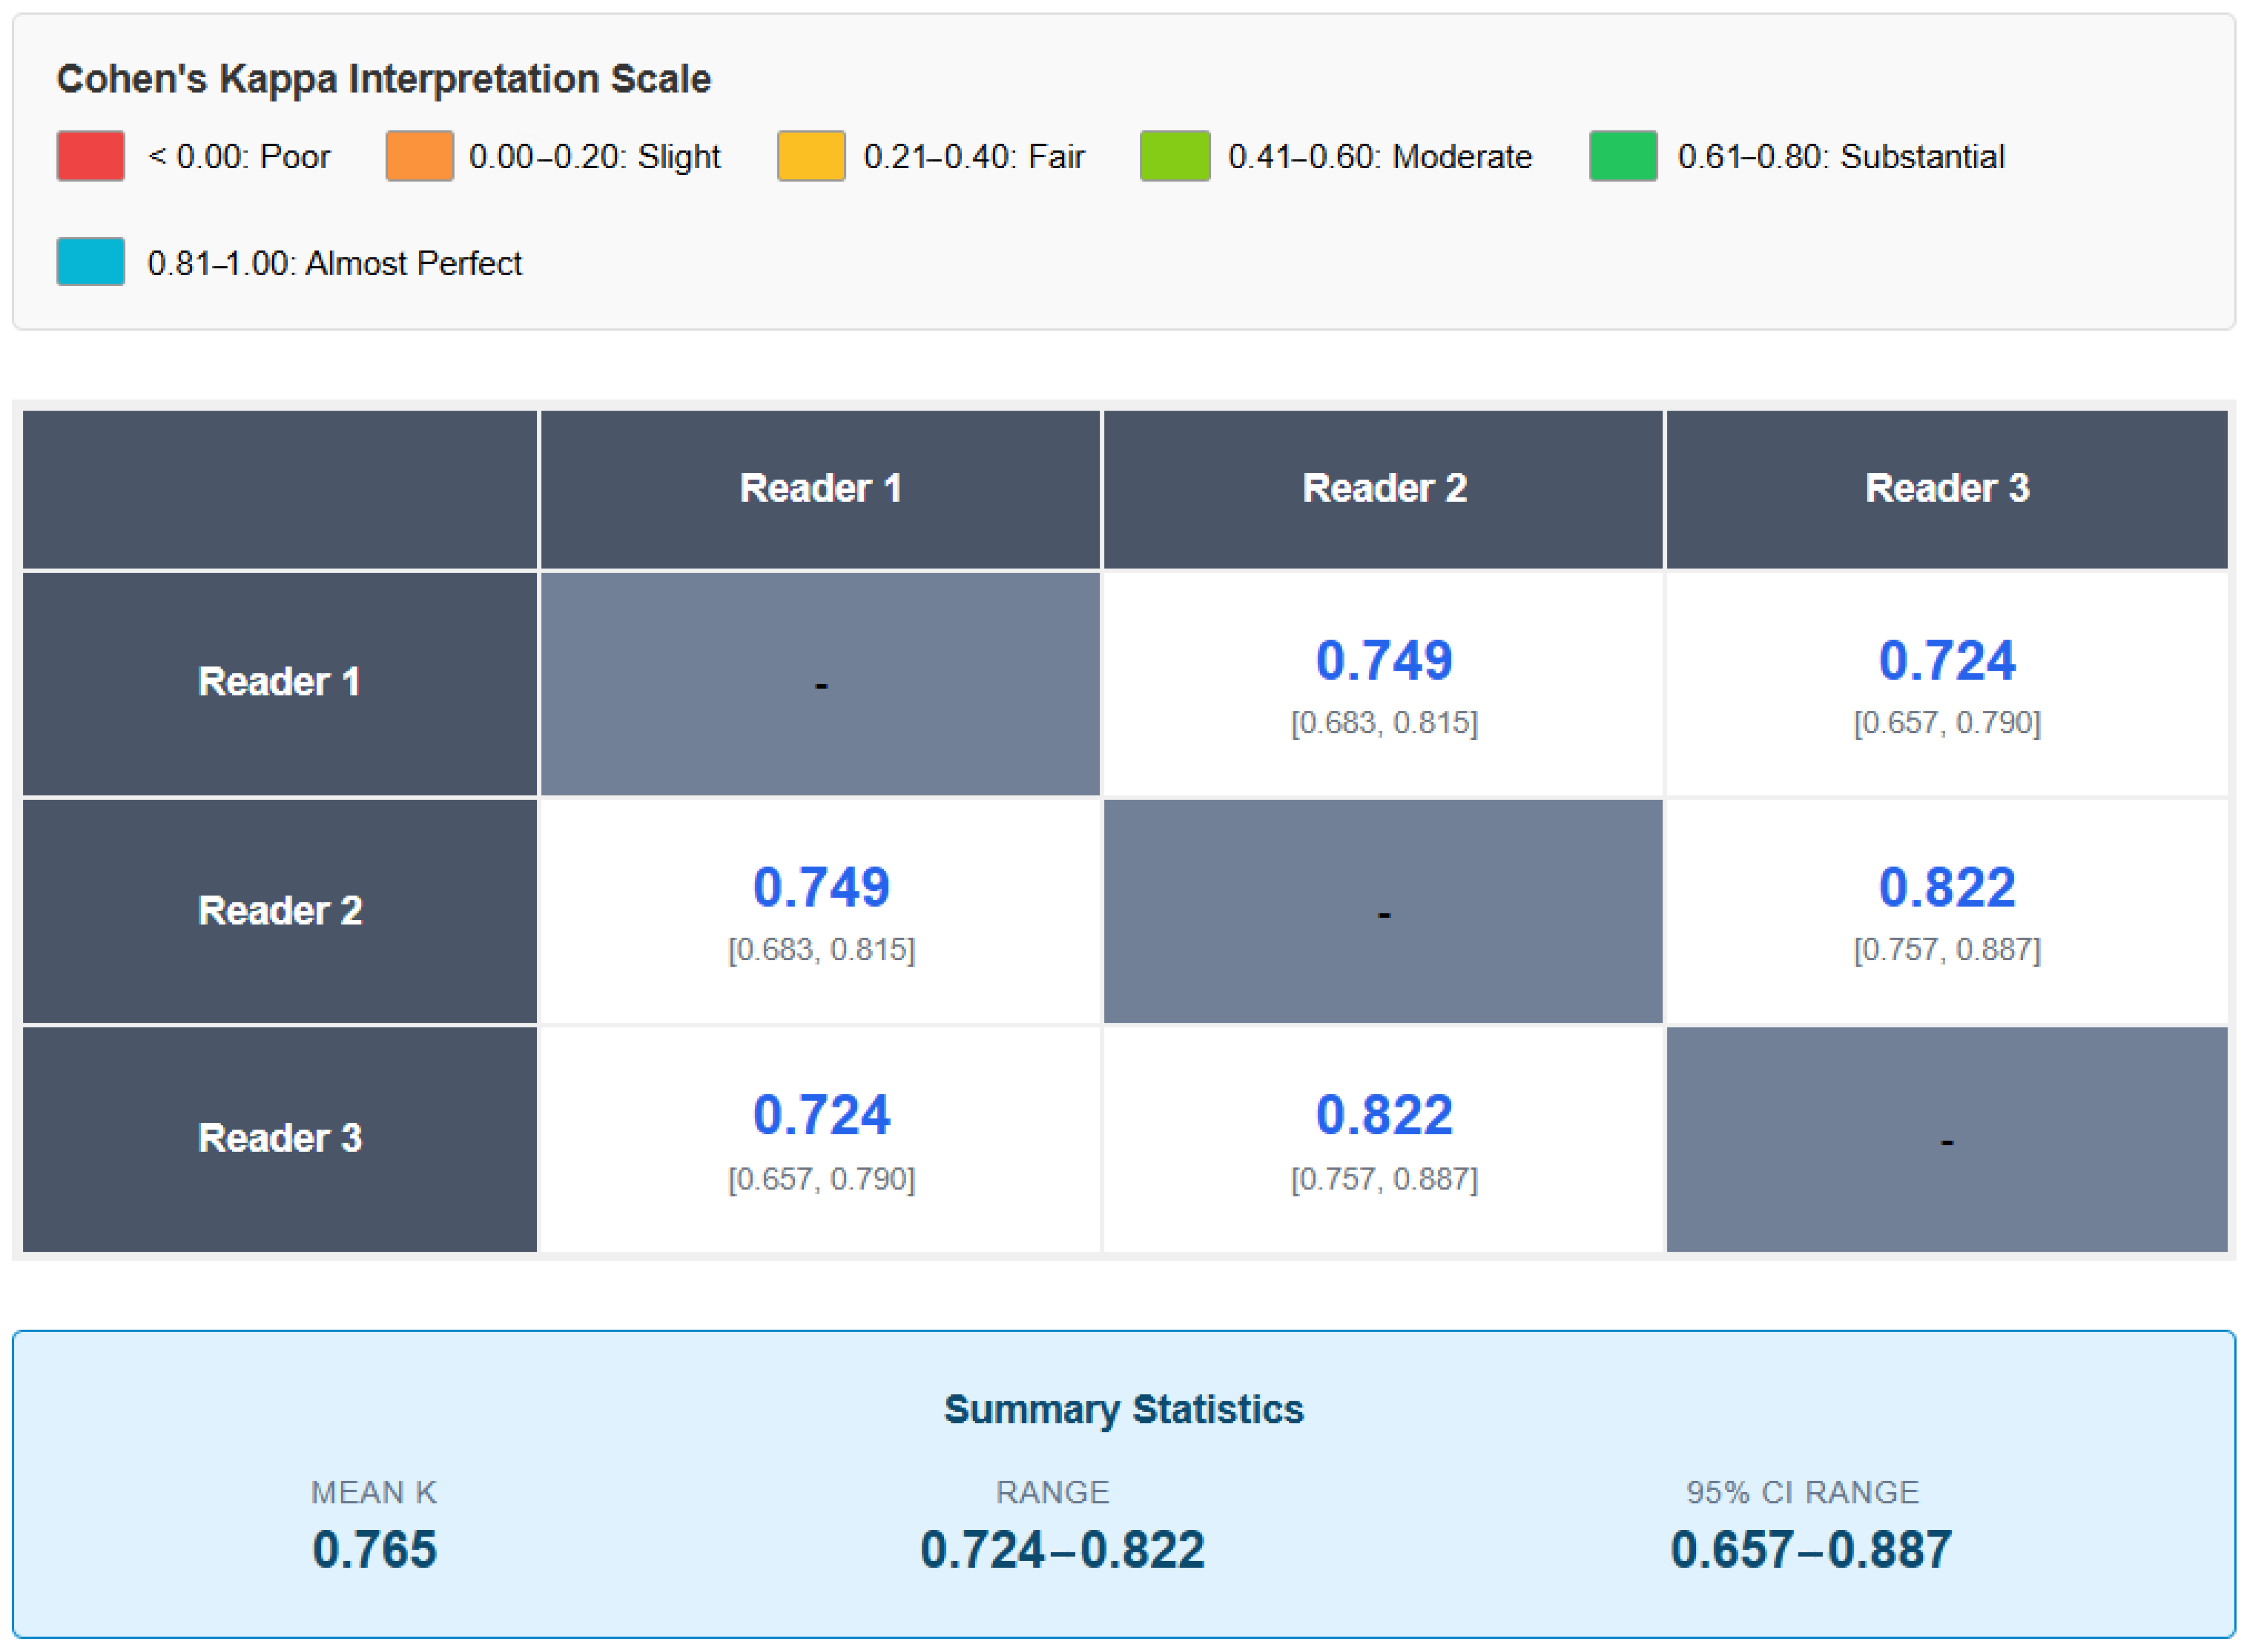Click the red Poor color swatch

(90, 156)
